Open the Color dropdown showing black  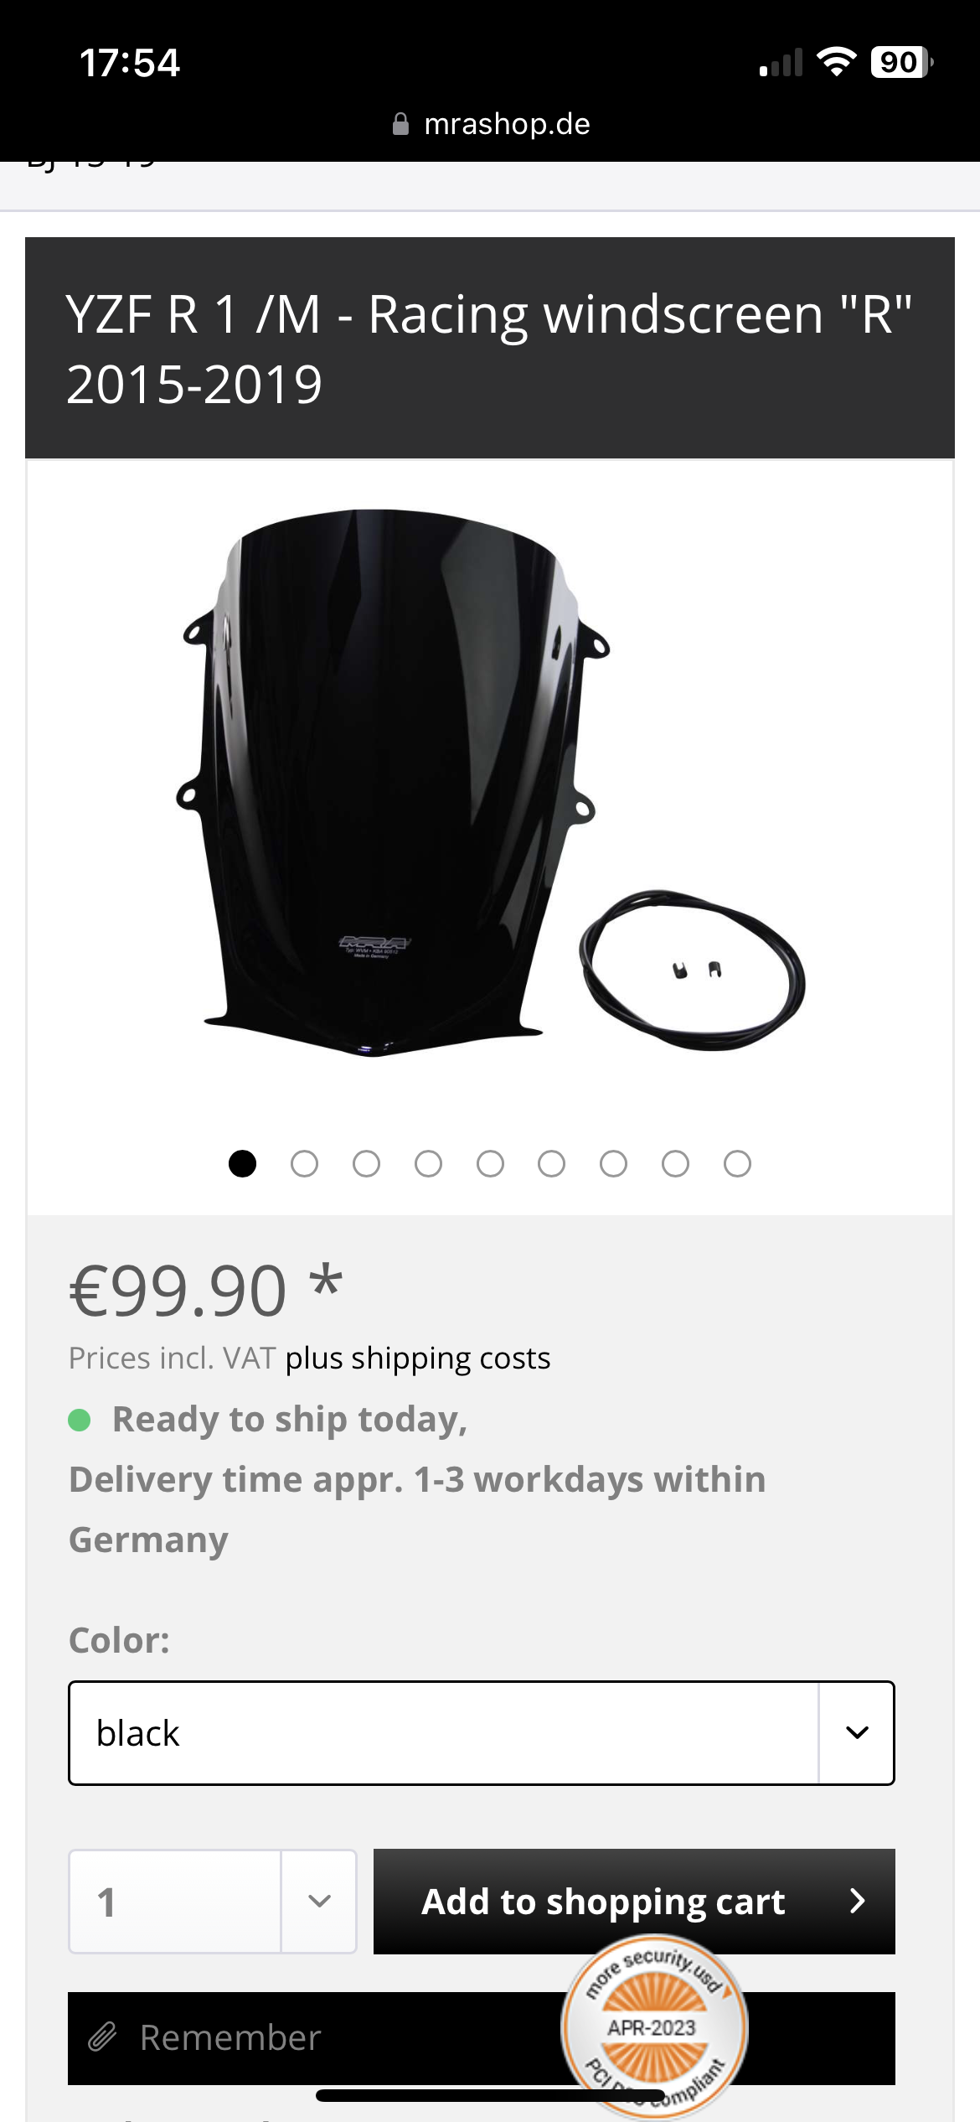click(482, 1733)
